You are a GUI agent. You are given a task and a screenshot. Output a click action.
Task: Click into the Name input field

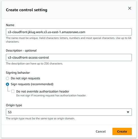pos(69,32)
